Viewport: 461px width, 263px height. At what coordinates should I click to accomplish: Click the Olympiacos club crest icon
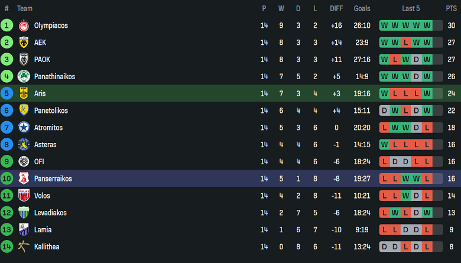pyautogui.click(x=24, y=25)
